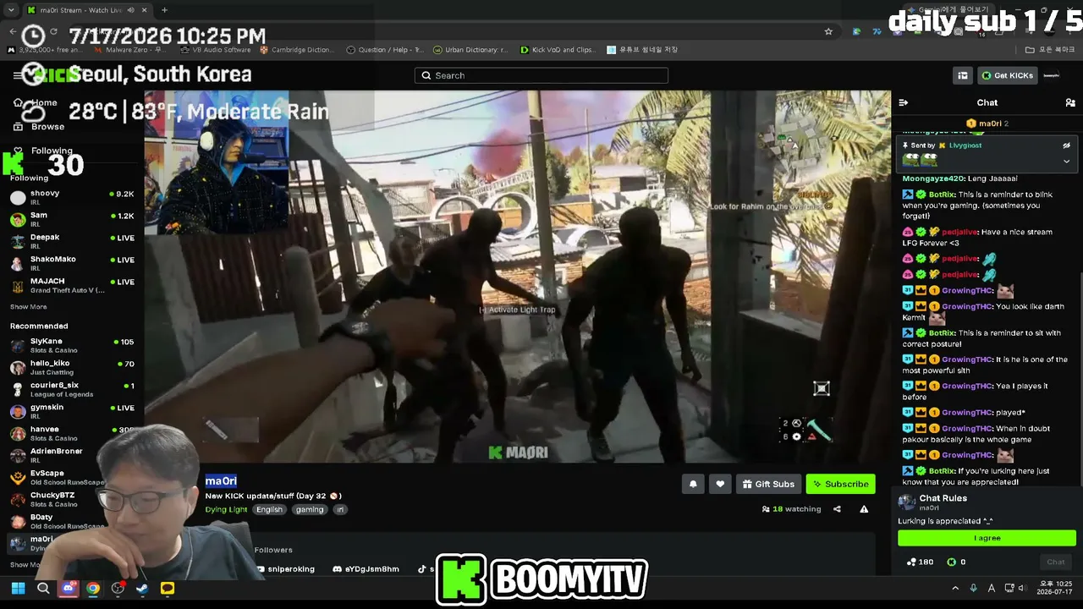The width and height of the screenshot is (1083, 609).
Task: Open the Windows Start menu
Action: point(18,589)
